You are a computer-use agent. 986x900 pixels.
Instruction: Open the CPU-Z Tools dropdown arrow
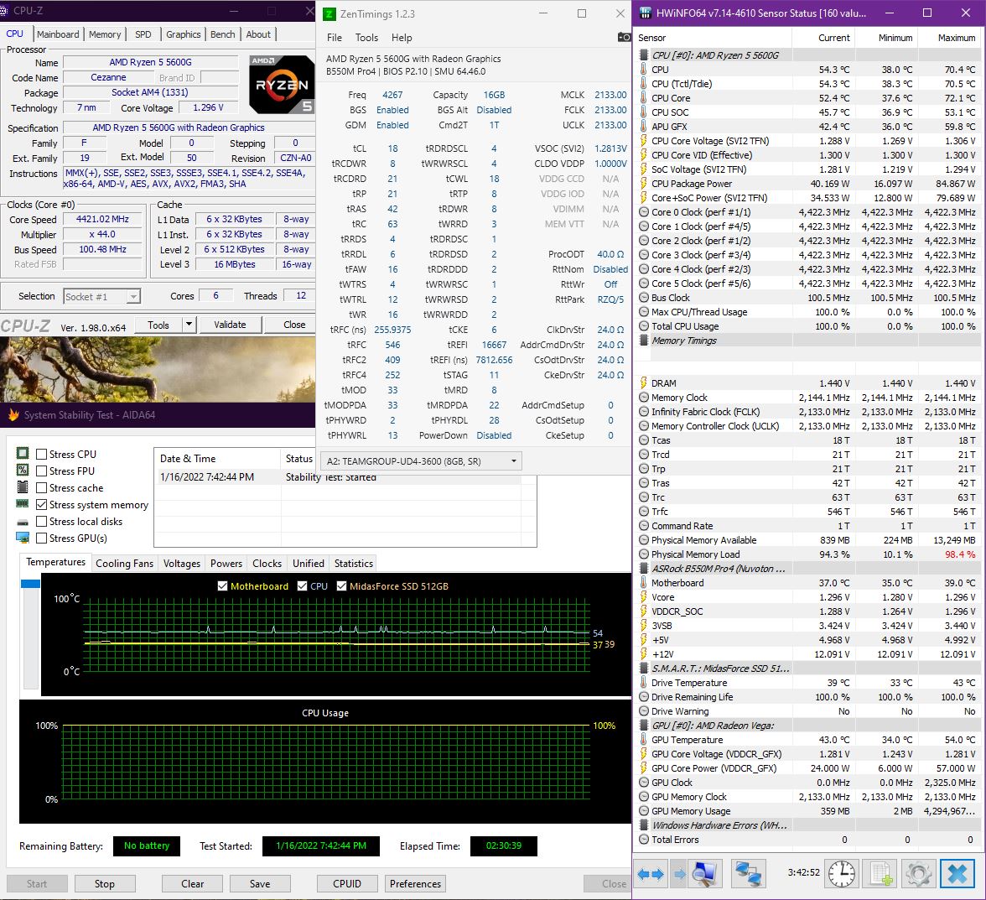point(189,325)
